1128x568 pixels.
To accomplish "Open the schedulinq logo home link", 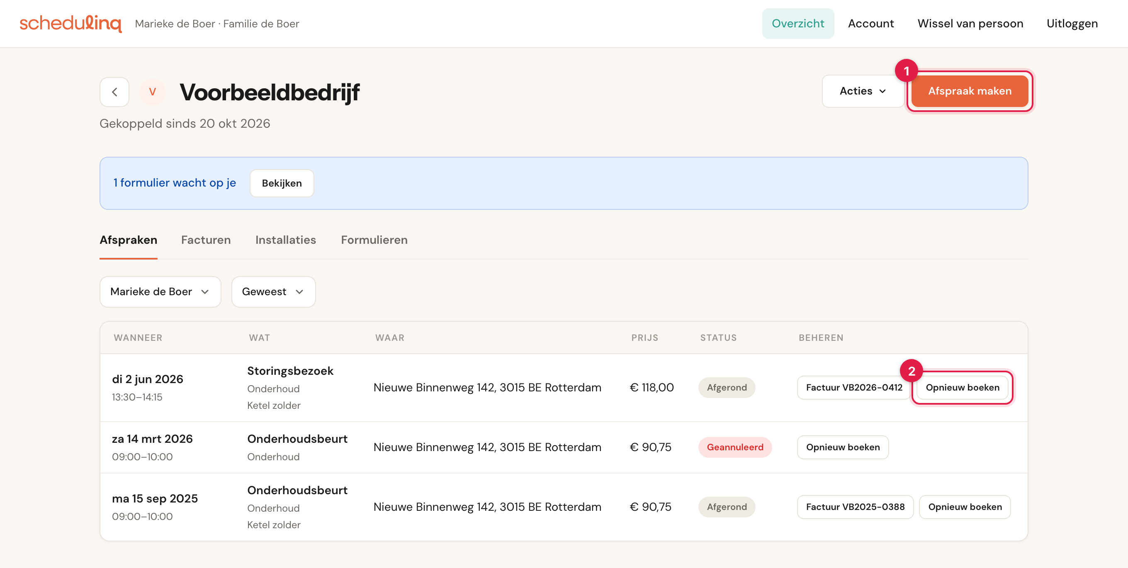I will tap(70, 24).
